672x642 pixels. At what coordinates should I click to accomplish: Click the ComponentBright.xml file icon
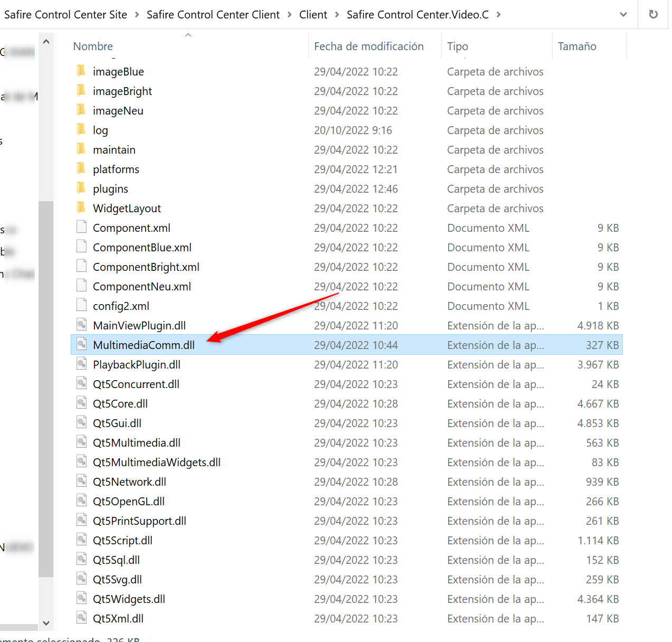pos(81,266)
